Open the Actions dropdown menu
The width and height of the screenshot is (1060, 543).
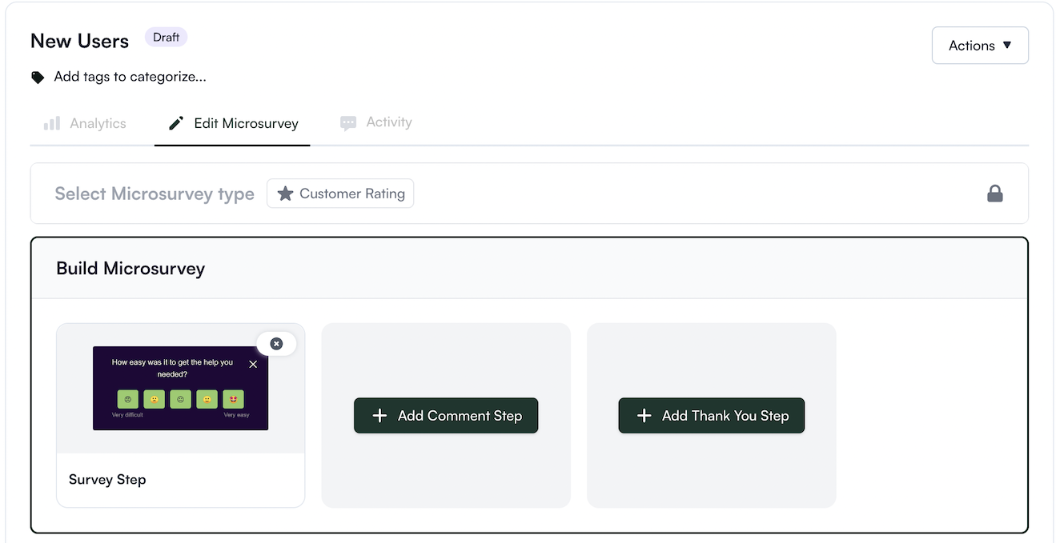coord(980,46)
